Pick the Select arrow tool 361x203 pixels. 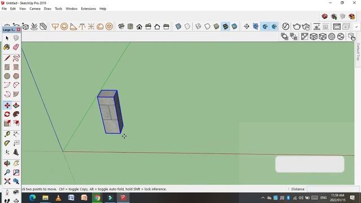[7, 38]
